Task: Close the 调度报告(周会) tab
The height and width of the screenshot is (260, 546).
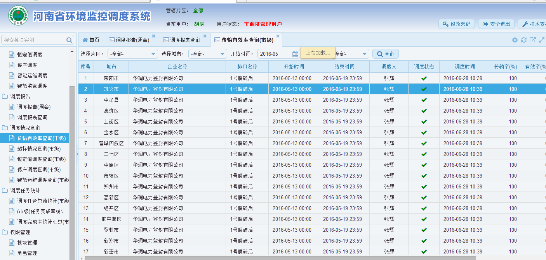Action: 153,36
